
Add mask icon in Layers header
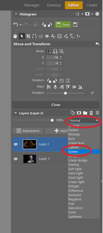(x=79, y=113)
